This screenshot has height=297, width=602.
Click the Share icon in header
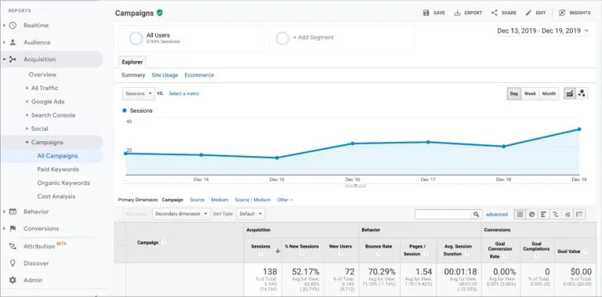pyautogui.click(x=494, y=13)
